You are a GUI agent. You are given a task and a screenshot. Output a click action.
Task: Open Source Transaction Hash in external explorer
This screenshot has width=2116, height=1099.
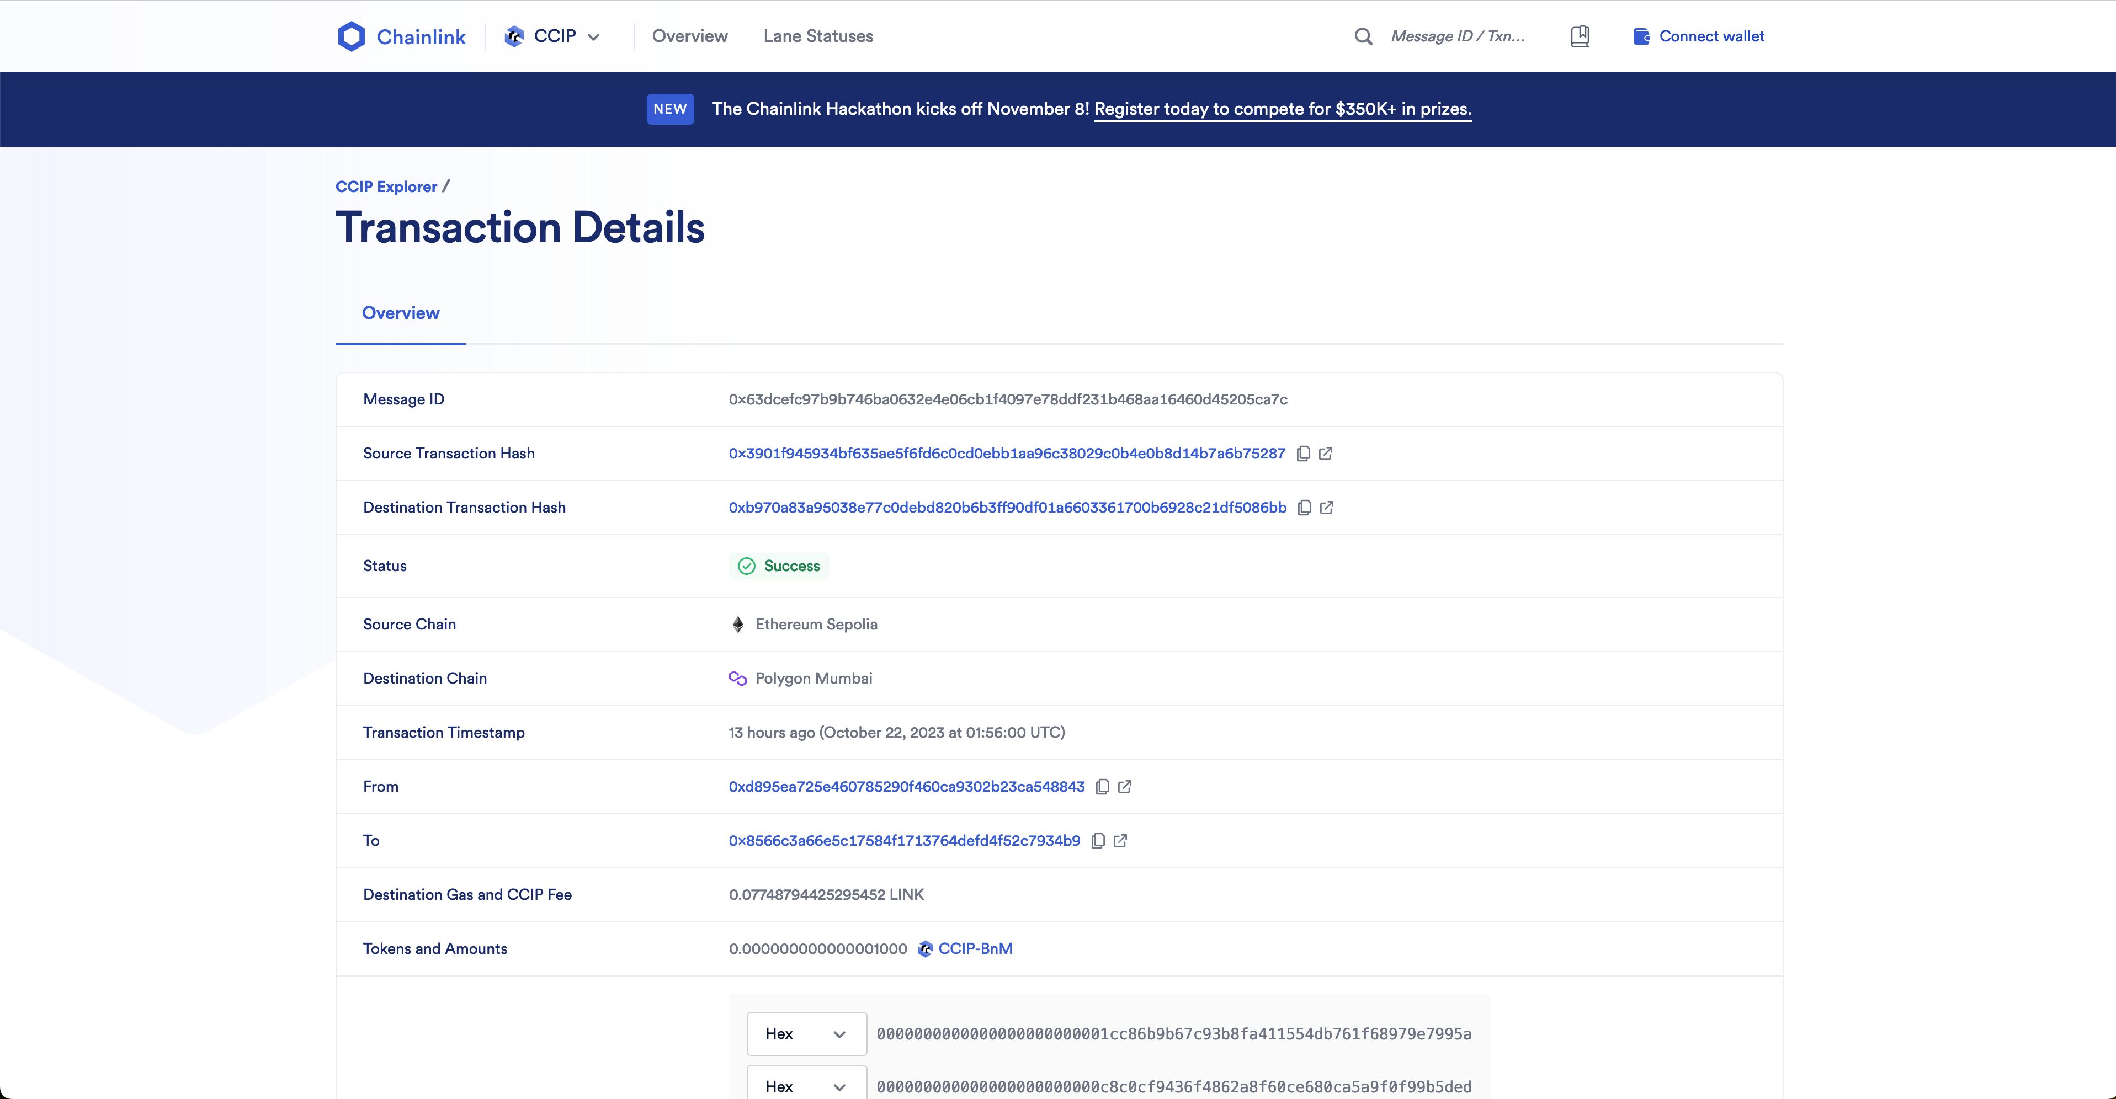click(x=1326, y=454)
